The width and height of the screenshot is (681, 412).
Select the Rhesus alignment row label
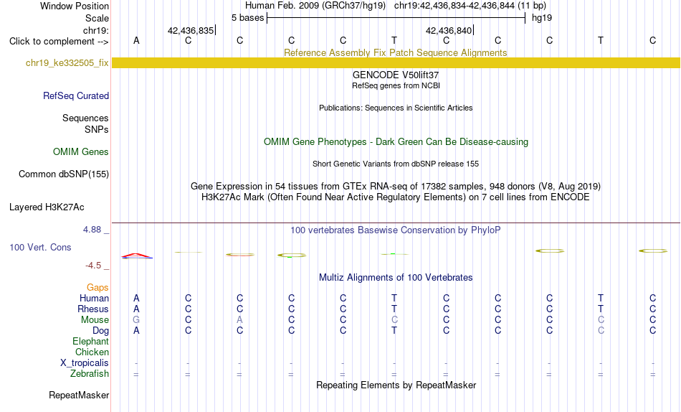pos(93,309)
